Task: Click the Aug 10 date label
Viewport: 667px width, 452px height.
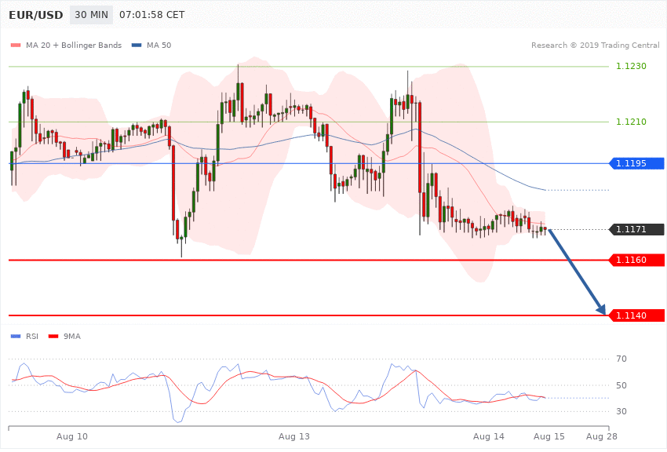Action: 72,436
